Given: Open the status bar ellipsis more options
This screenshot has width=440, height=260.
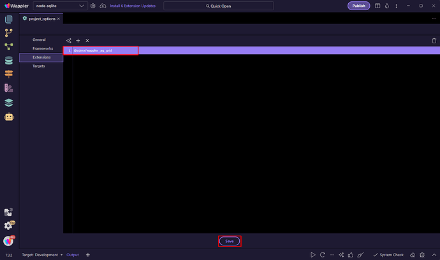Looking at the screenshot, I should (x=332, y=255).
